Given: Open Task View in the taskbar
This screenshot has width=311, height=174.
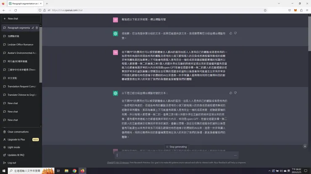Looking at the screenshot, I should tap(58, 171).
